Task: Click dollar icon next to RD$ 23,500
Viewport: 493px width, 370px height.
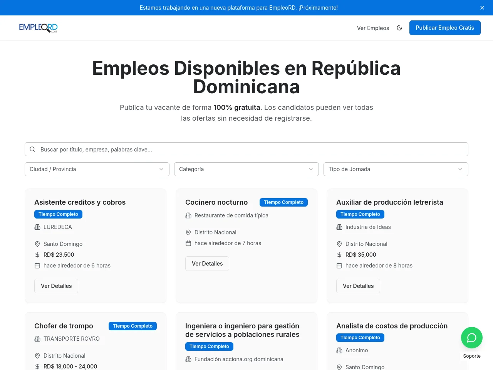Action: (x=37, y=255)
